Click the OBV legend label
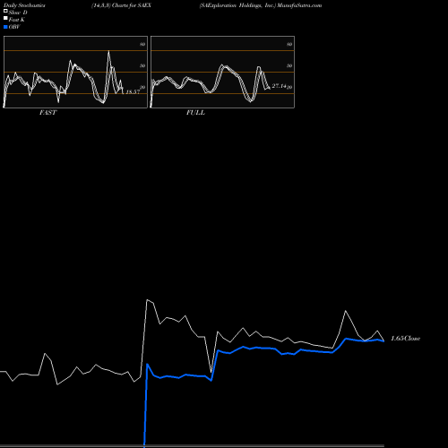Image resolution: width=448 pixels, height=448 pixels. [14, 27]
